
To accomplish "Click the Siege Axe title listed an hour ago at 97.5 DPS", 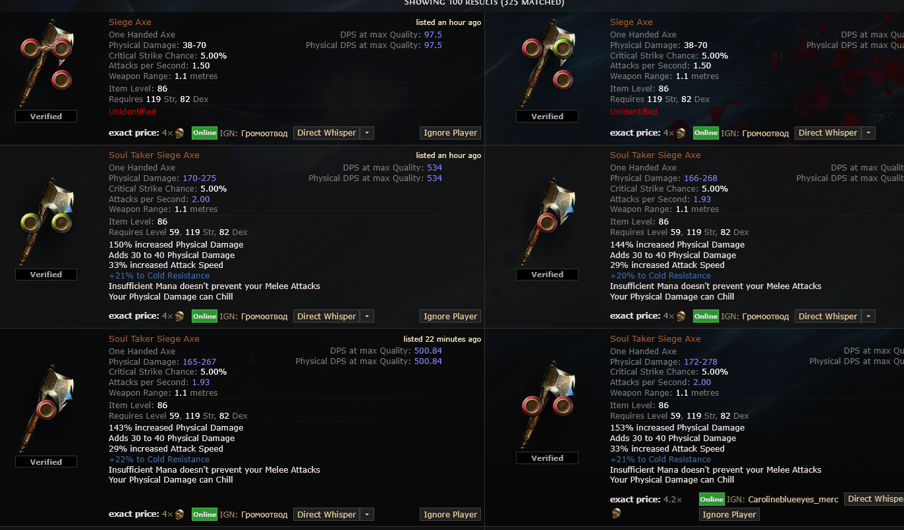I will pos(130,22).
